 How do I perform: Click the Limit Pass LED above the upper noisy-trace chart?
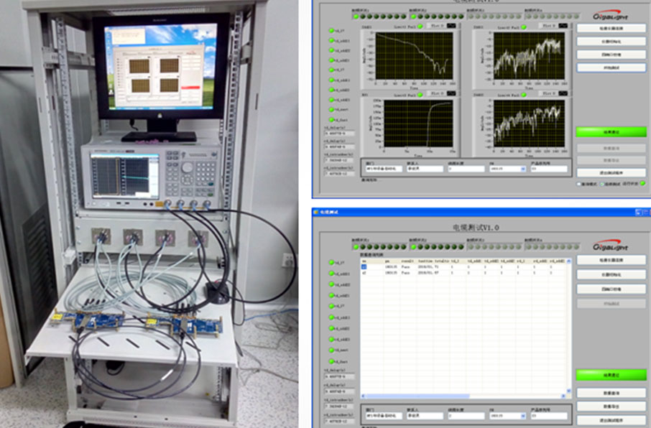click(524, 27)
